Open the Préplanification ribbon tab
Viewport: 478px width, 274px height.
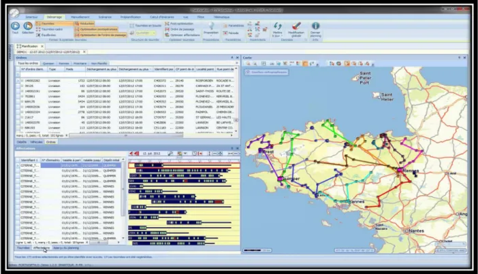(131, 17)
